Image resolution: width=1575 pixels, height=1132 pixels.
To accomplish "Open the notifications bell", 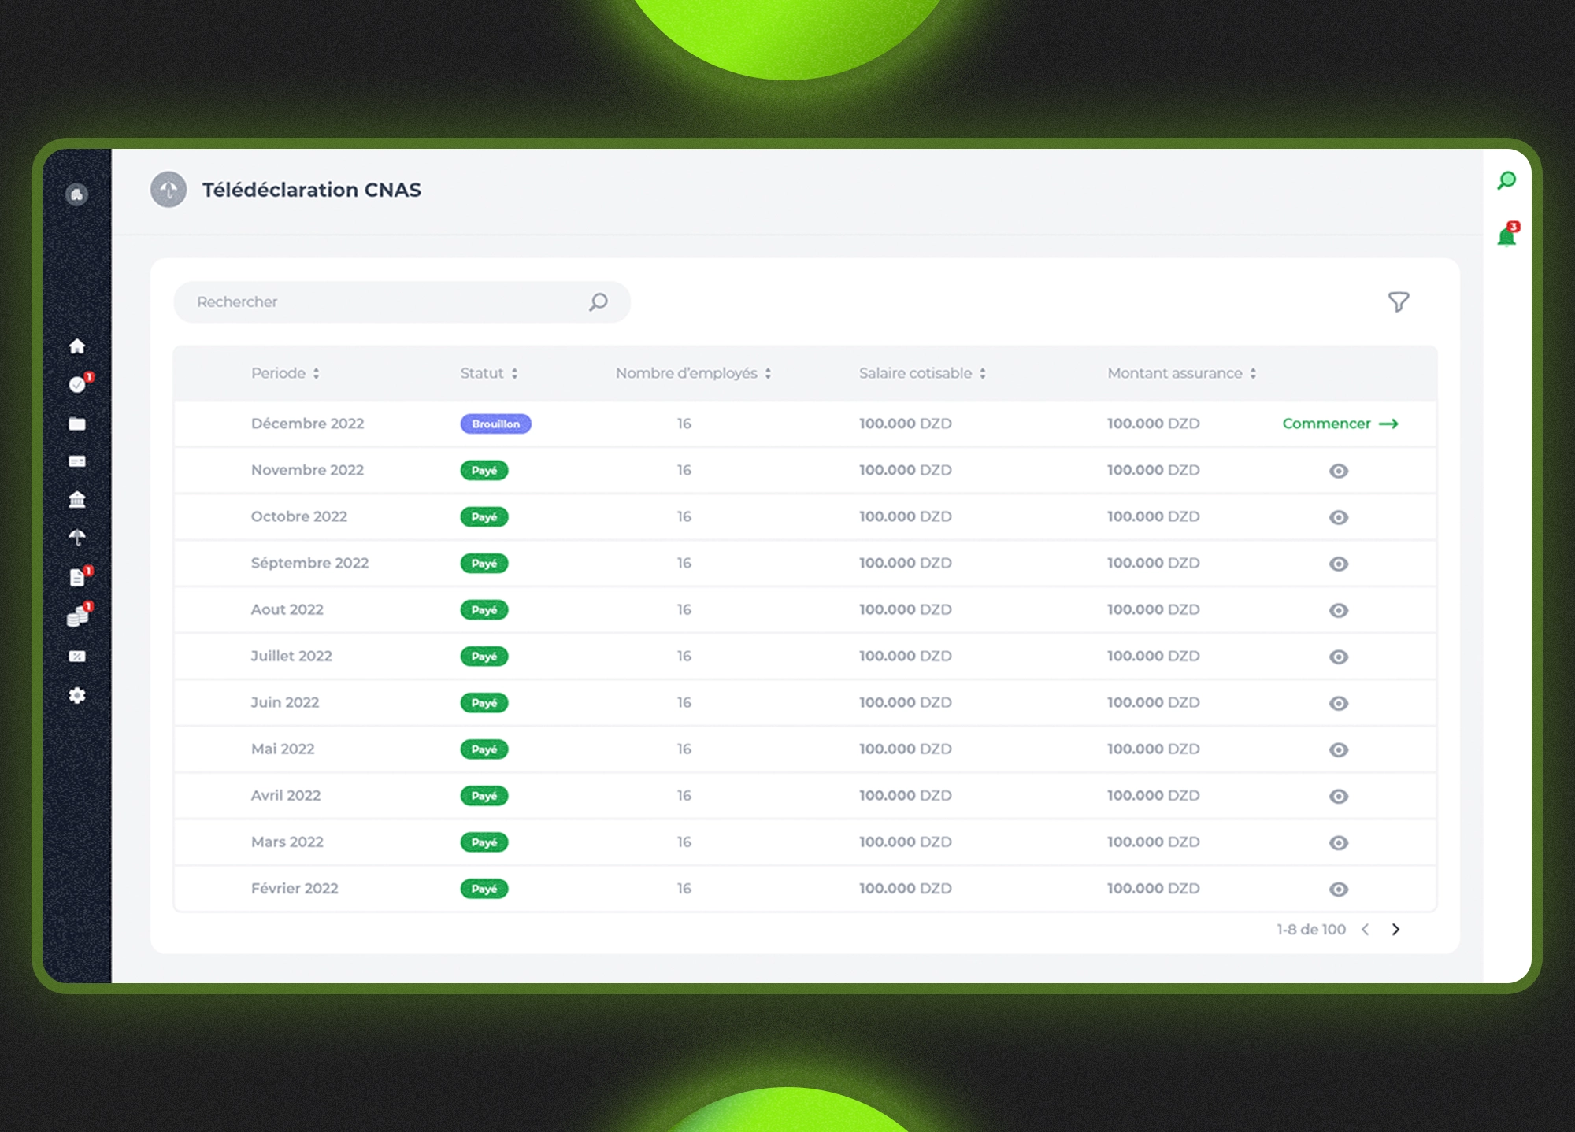I will click(1506, 235).
